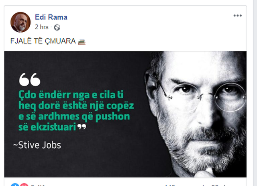Image resolution: width=257 pixels, height=186 pixels.
Task: Open the post options three-dot menu
Action: click(x=237, y=16)
